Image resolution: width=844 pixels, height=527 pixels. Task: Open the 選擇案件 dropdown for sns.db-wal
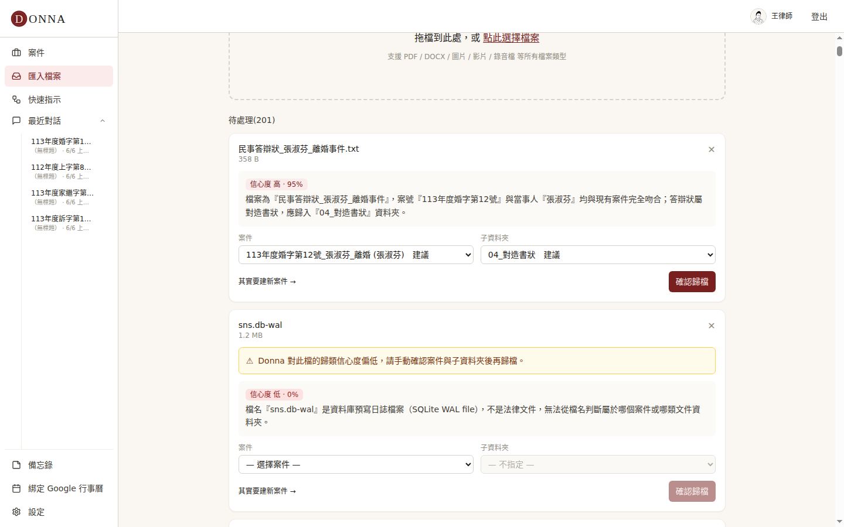(x=356, y=464)
